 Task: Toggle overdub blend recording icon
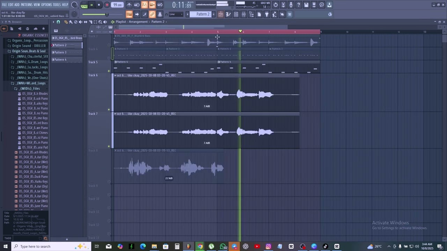pos(152,5)
